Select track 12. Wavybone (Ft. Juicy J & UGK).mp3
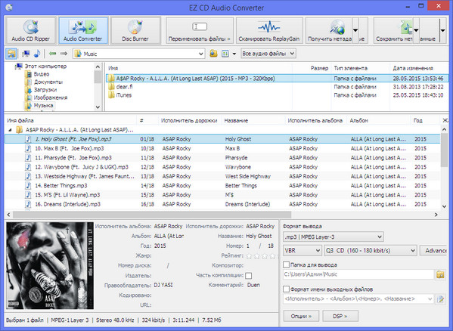453x331 pixels. click(x=222, y=167)
